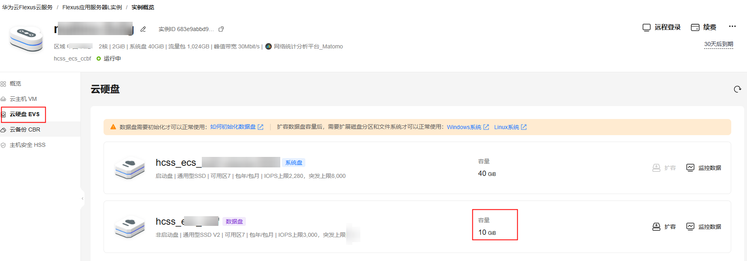Screen dimensions: 747x261
Task: Click the 10 GiB capacity value
Action: (x=487, y=232)
